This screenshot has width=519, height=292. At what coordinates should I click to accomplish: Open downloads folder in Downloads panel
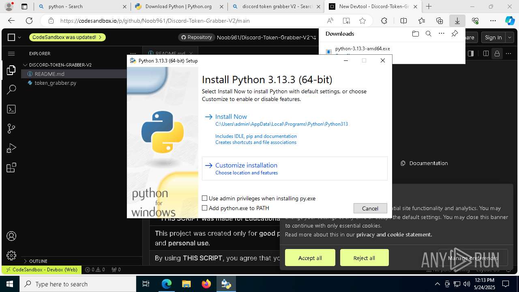(415, 34)
